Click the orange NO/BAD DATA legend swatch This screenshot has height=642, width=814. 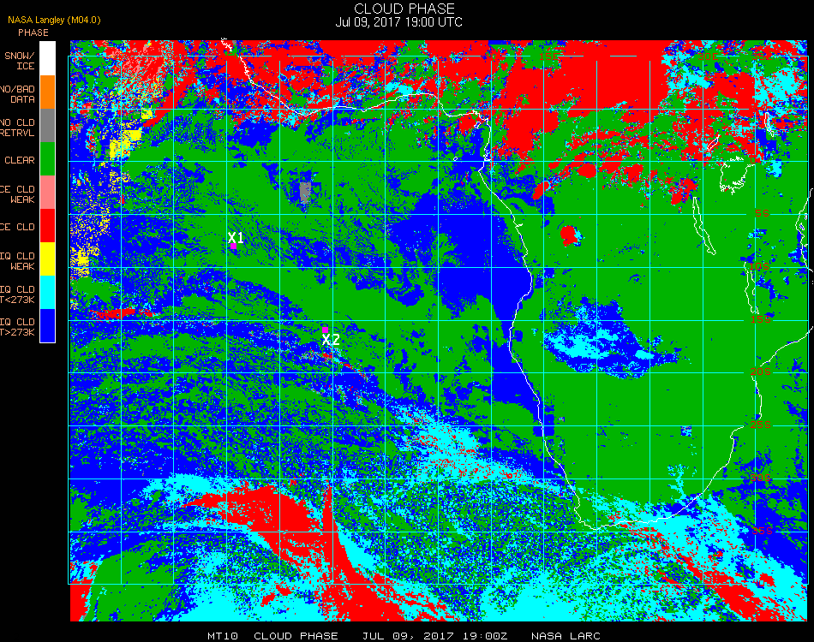point(47,92)
